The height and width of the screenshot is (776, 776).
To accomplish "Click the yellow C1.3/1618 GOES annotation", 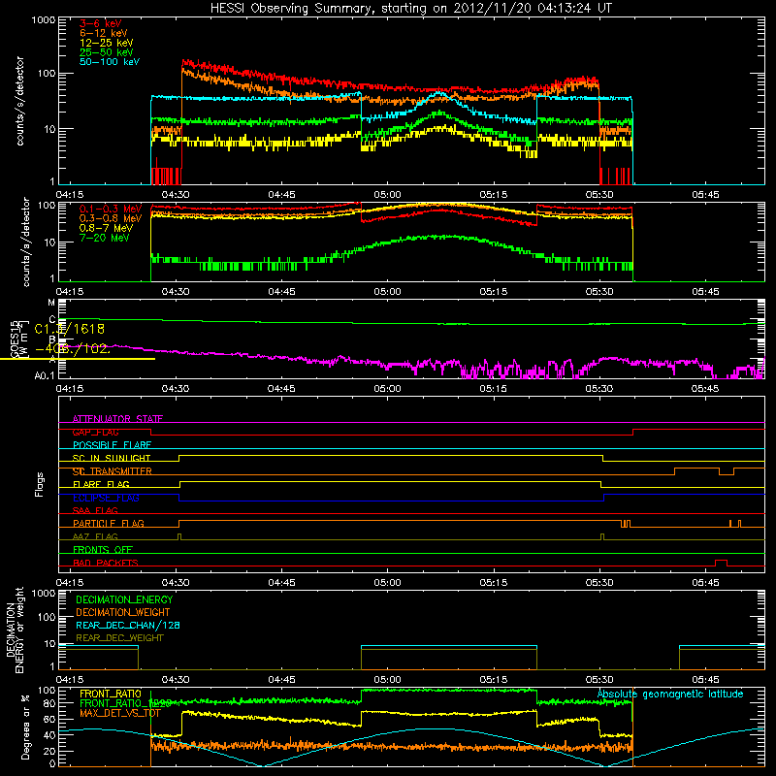I will click(69, 329).
